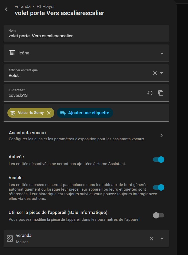Remove the Voles rts Somy label
Viewport: 188px width, 255px height.
(x=49, y=113)
